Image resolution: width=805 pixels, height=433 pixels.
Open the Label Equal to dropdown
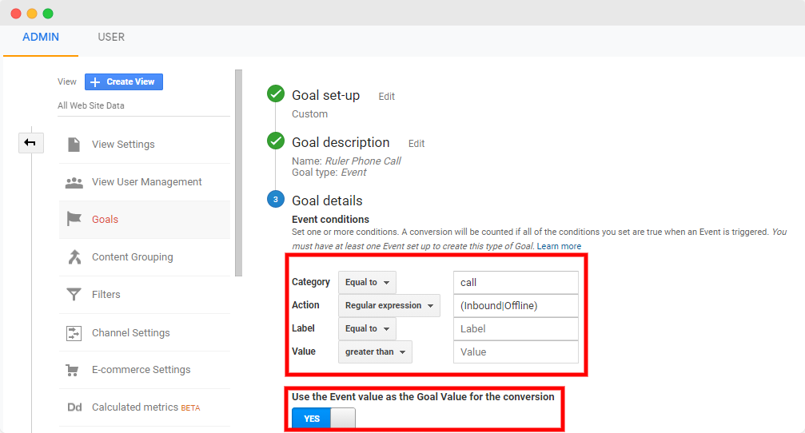[367, 328]
